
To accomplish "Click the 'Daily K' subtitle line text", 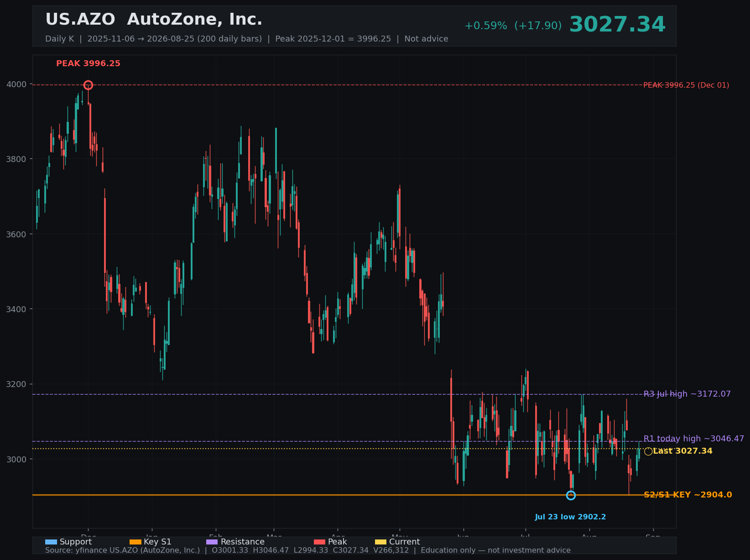I will (x=247, y=39).
